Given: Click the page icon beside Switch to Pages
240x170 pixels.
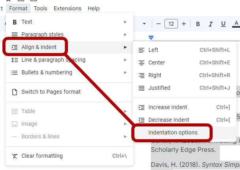Looking at the screenshot, I should coord(15,92).
